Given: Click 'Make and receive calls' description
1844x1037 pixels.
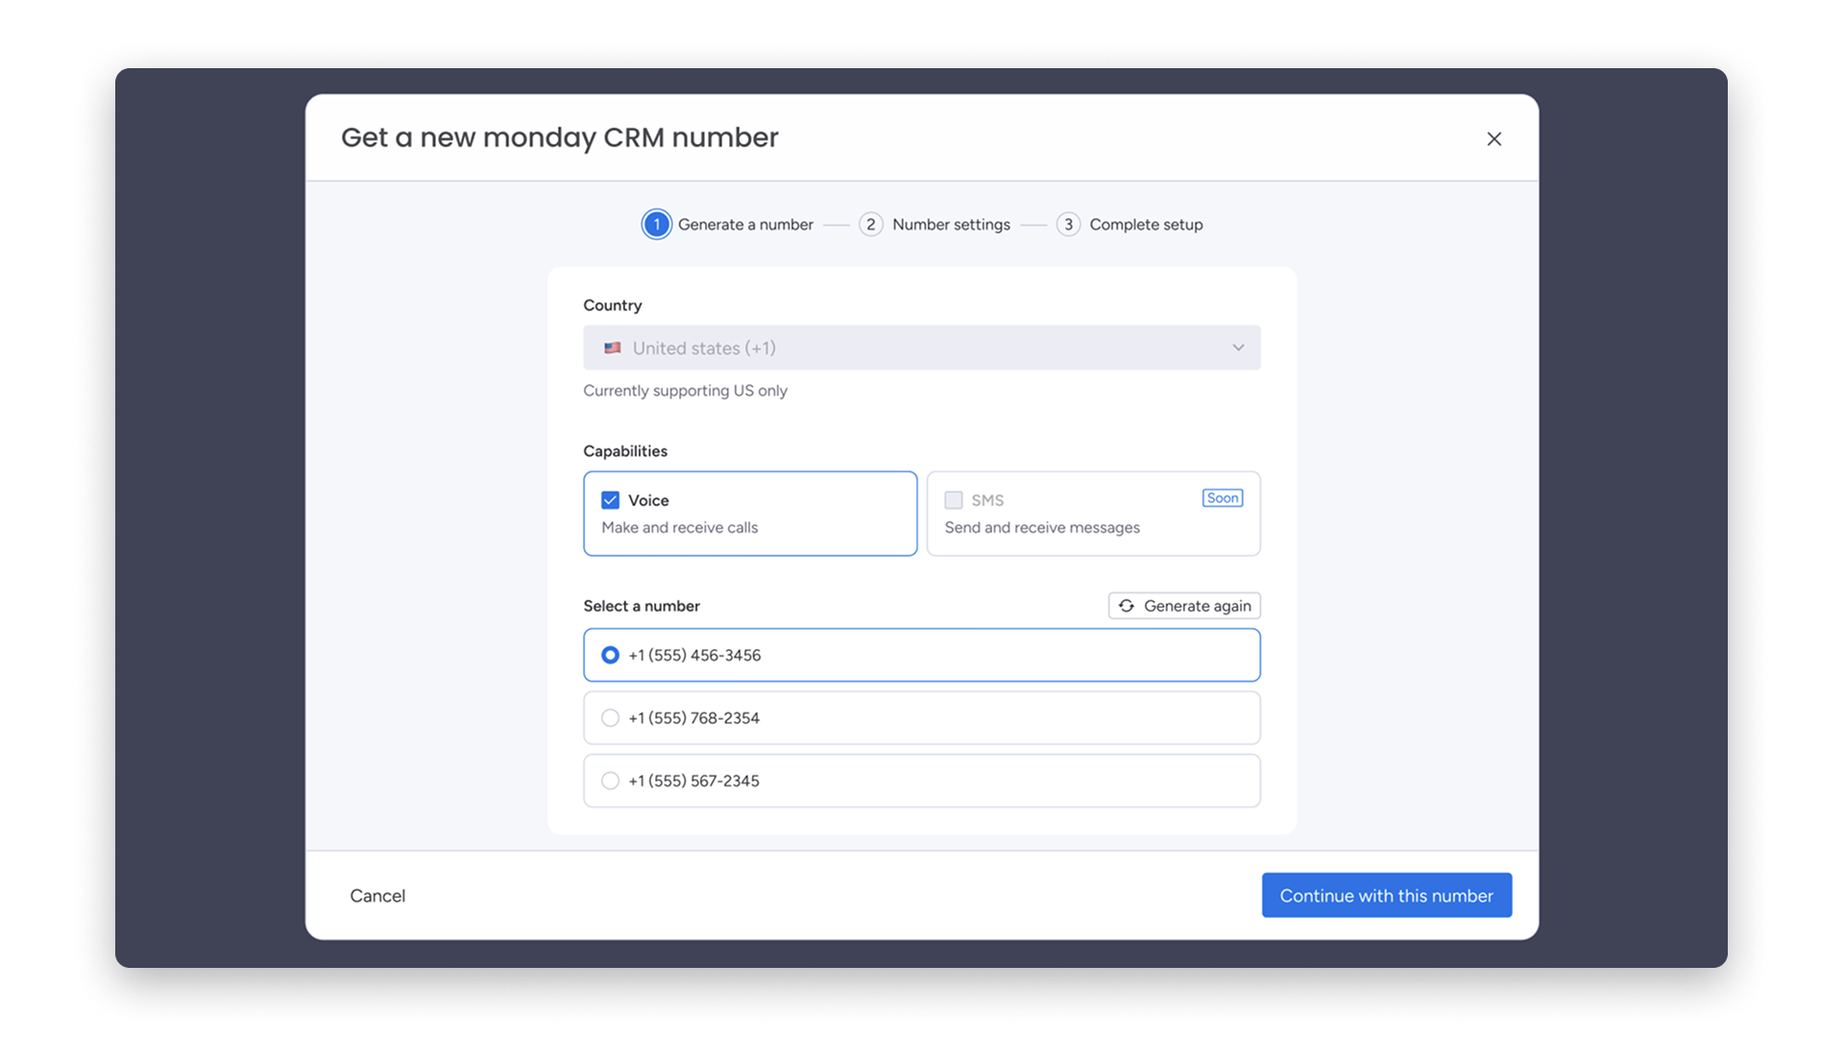Looking at the screenshot, I should (679, 527).
